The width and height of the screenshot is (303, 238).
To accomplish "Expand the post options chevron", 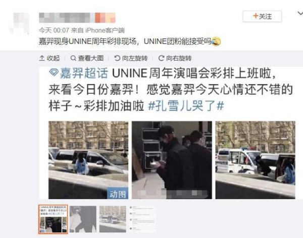I will (x=300, y=14).
